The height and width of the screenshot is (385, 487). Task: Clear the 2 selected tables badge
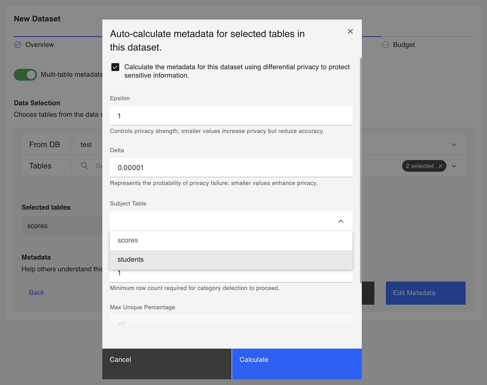pyautogui.click(x=440, y=166)
